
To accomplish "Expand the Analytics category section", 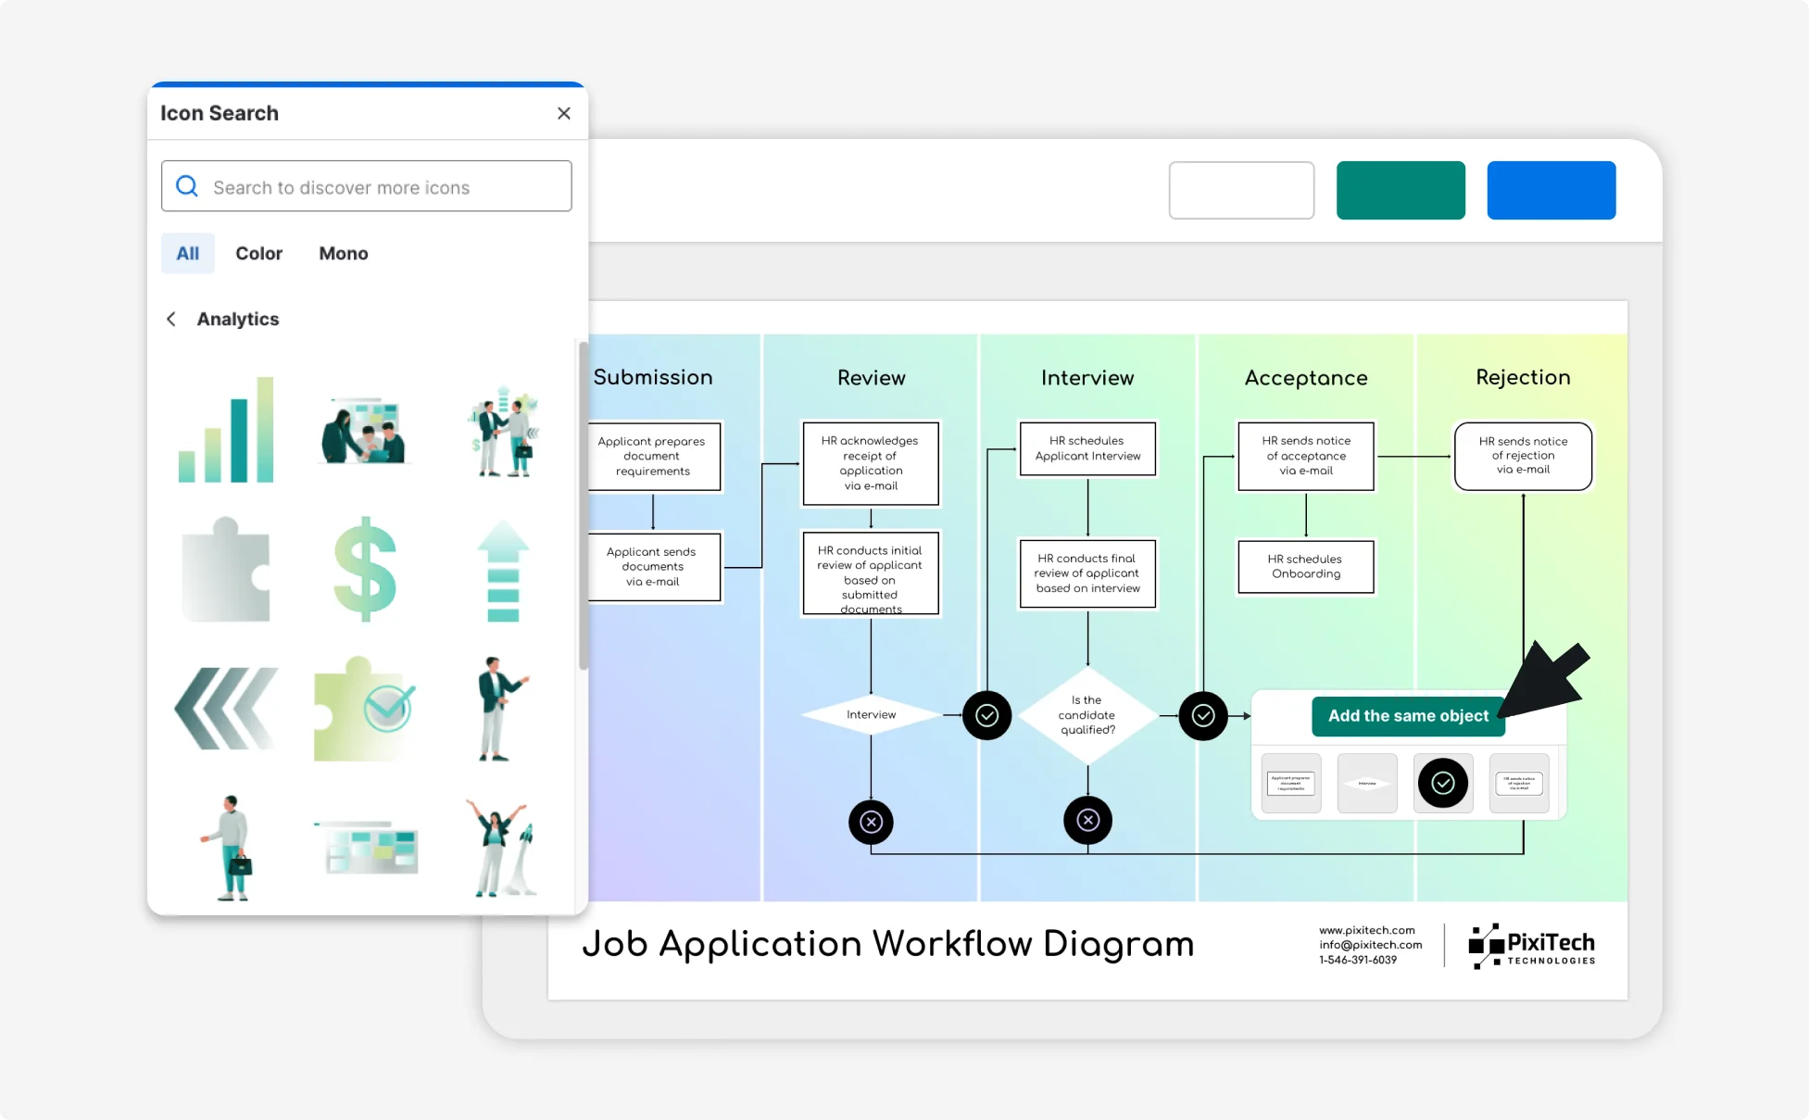I will click(236, 319).
